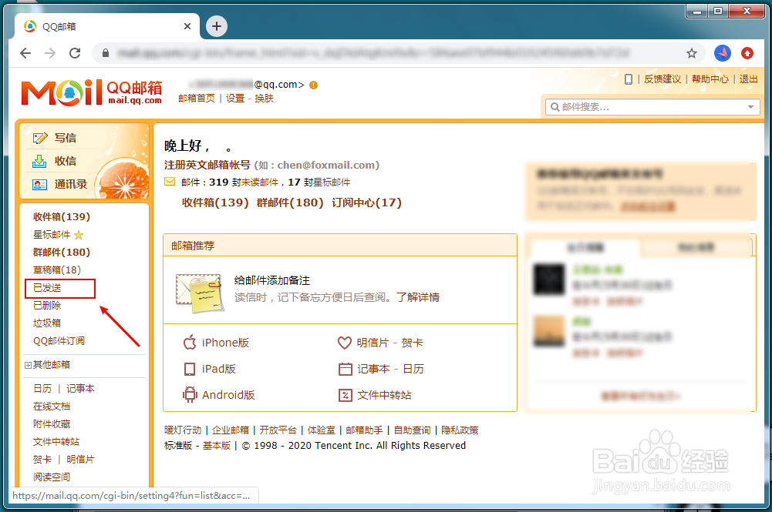Viewport: 772px width, 512px height.
Task: Click inside the 邮件搜索 field
Action: point(652,106)
